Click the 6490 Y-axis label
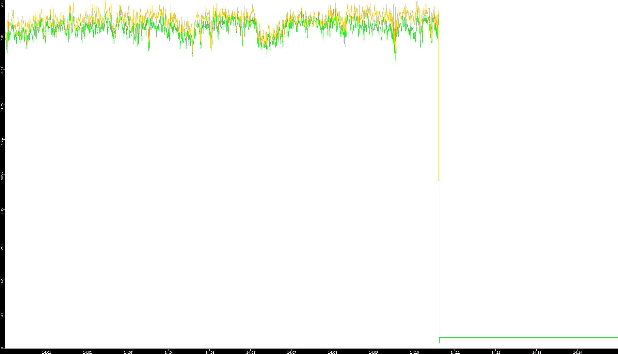 click(2, 71)
